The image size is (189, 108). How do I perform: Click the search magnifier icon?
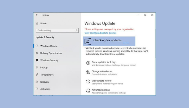(76, 30)
